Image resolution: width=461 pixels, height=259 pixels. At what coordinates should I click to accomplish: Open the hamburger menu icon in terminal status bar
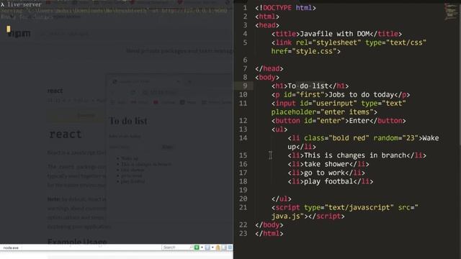point(230,247)
